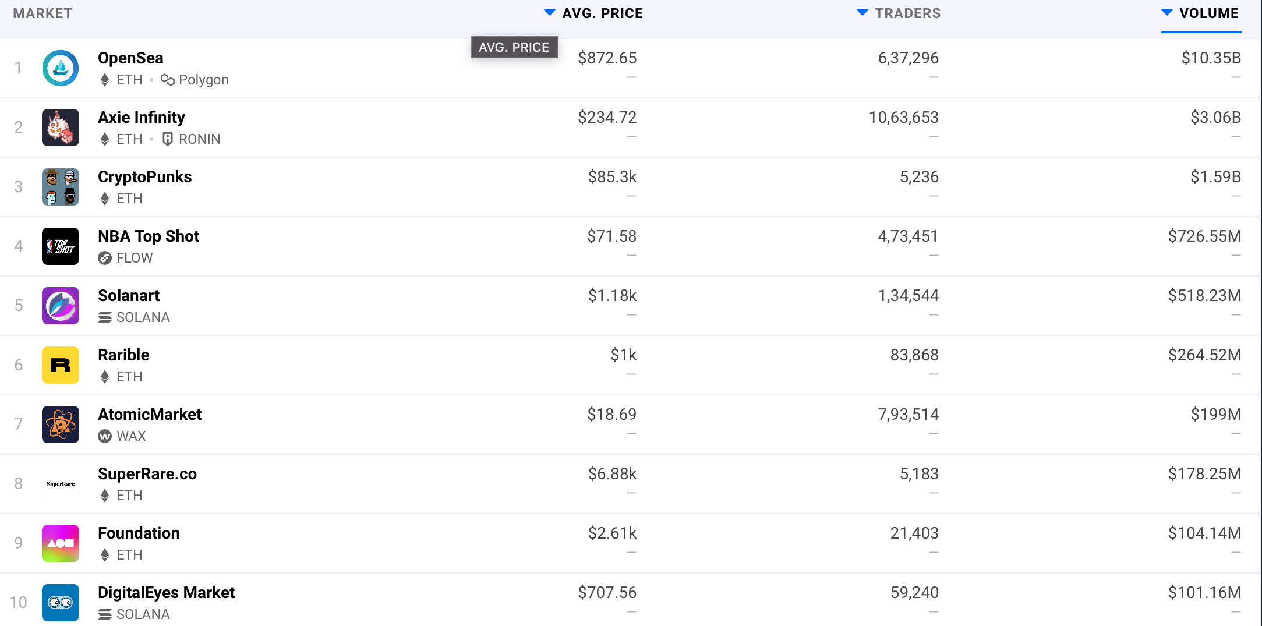Viewport: 1262px width, 626px height.
Task: Click the RONIN chain icon under Axie Infinity
Action: 168,139
